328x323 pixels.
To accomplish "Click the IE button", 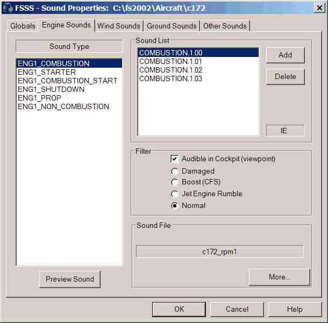I will [286, 131].
